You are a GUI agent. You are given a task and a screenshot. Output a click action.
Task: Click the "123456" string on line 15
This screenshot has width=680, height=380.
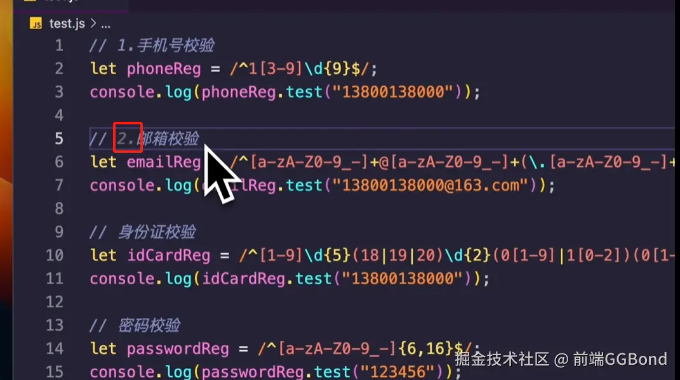398,372
